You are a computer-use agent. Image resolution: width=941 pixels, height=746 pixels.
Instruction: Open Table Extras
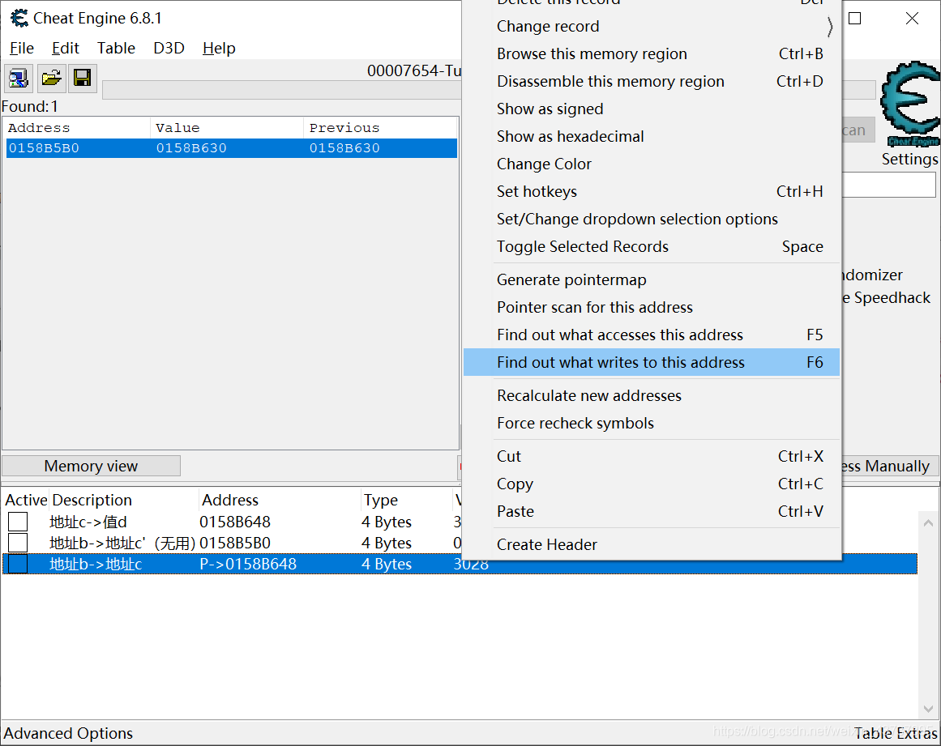point(896,733)
